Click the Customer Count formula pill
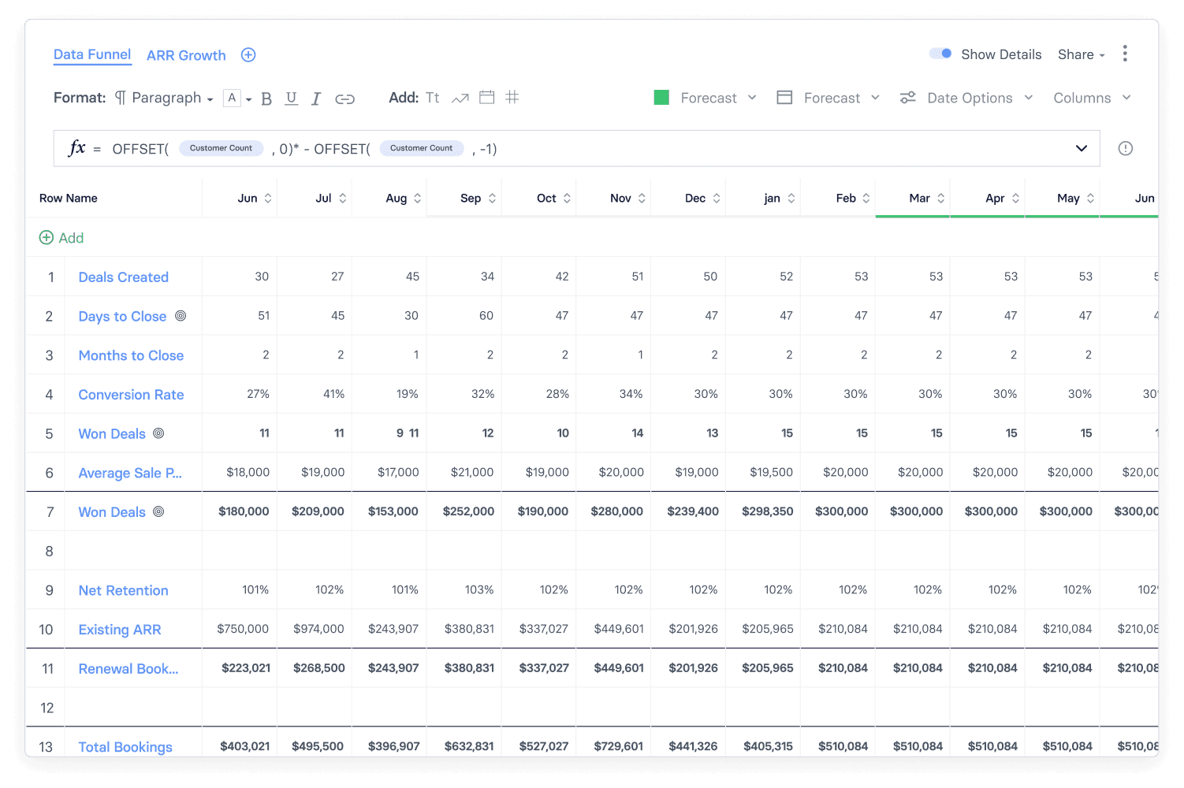The image size is (1184, 788). coord(221,148)
